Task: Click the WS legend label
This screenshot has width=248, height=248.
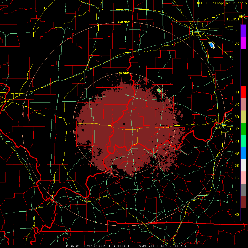Action: 237,153
